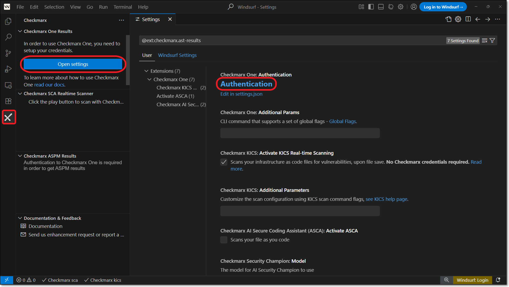The height and width of the screenshot is (287, 509).
Task: Select the Checkmarx activity bar icon
Action: click(x=8, y=117)
